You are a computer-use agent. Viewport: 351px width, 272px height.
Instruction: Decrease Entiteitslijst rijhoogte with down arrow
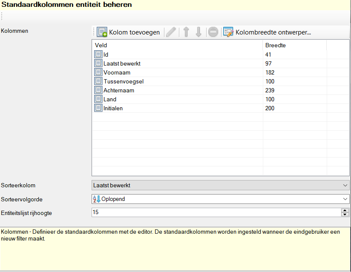[345, 214]
